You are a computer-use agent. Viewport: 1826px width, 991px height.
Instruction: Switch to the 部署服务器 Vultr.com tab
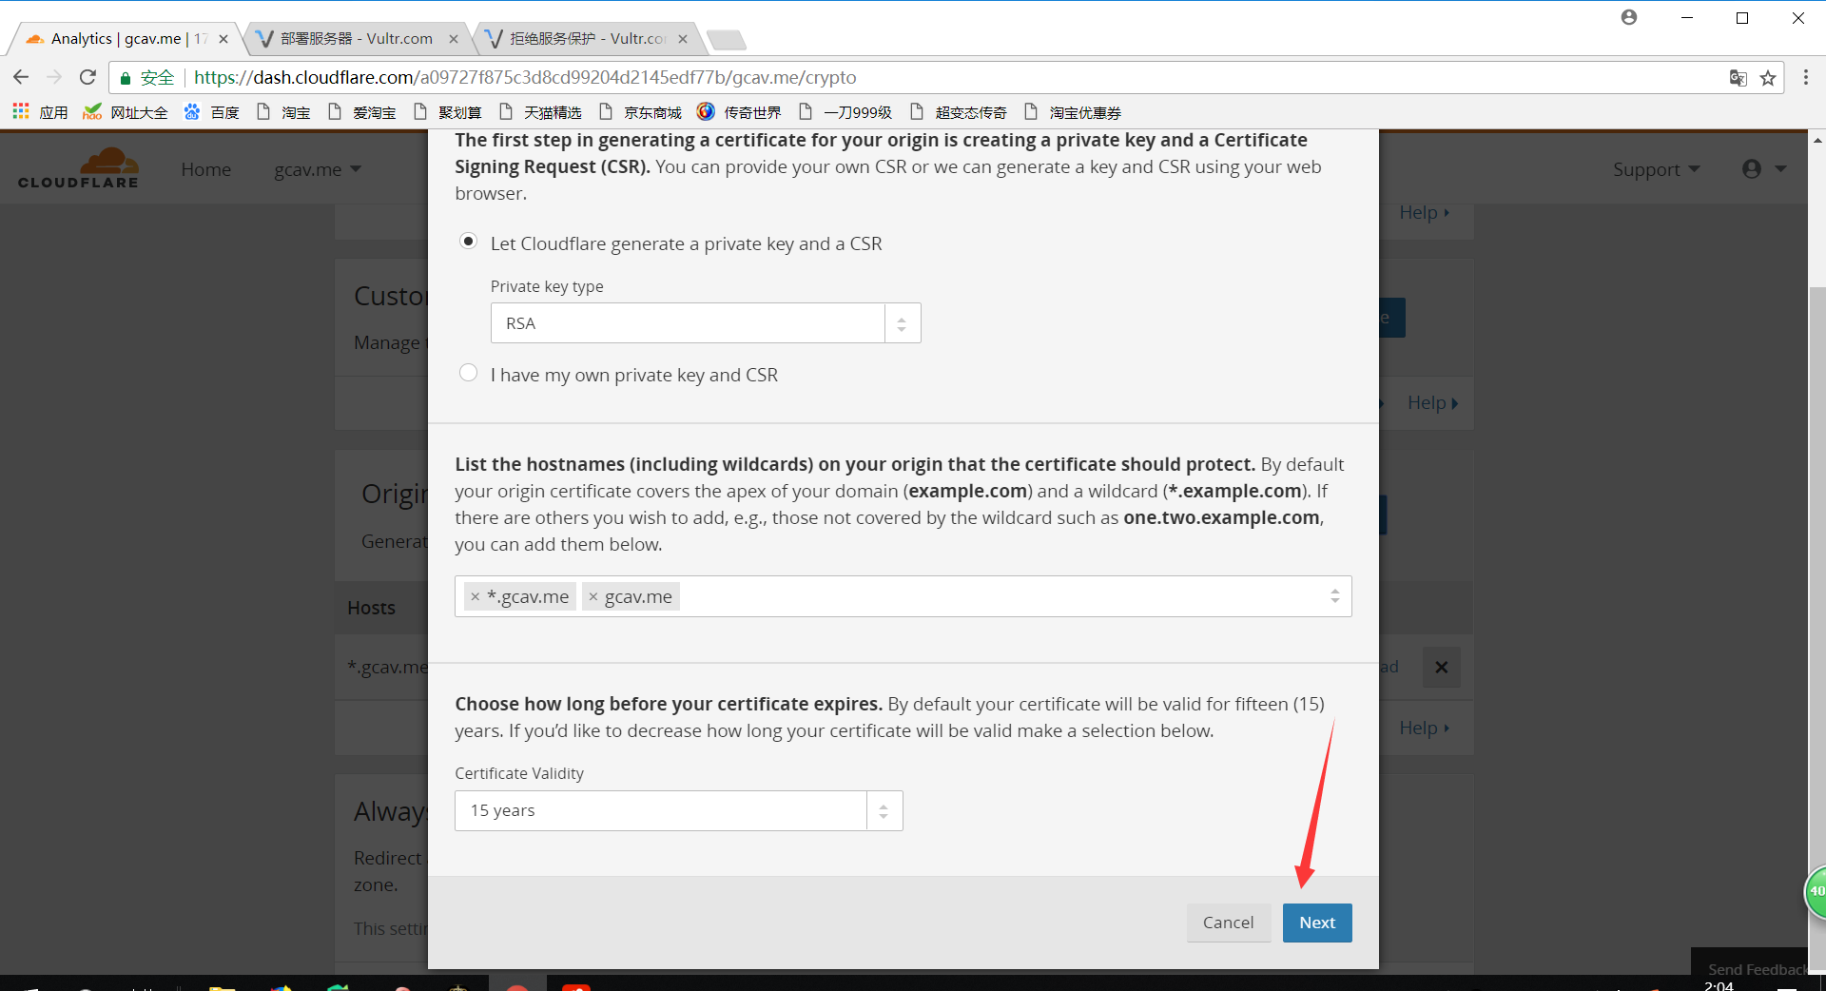pyautogui.click(x=356, y=39)
